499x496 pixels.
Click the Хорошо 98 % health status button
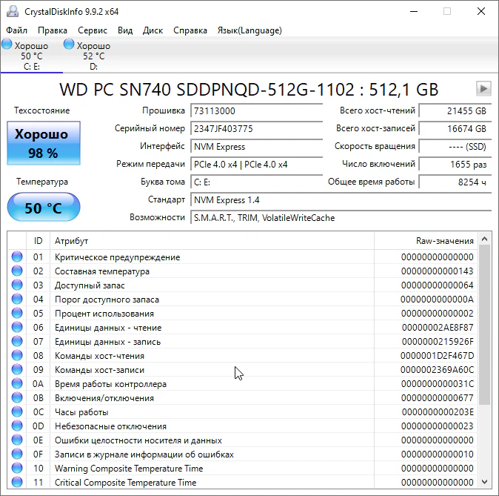coord(44,143)
